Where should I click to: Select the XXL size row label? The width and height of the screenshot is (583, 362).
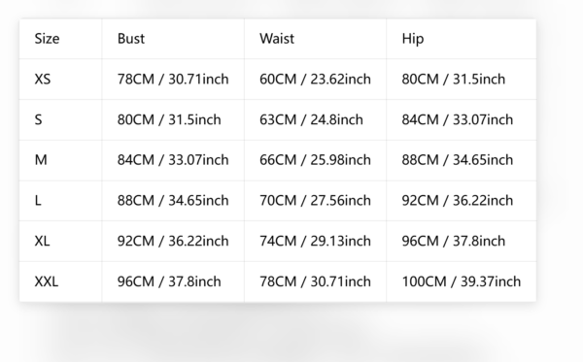(47, 281)
